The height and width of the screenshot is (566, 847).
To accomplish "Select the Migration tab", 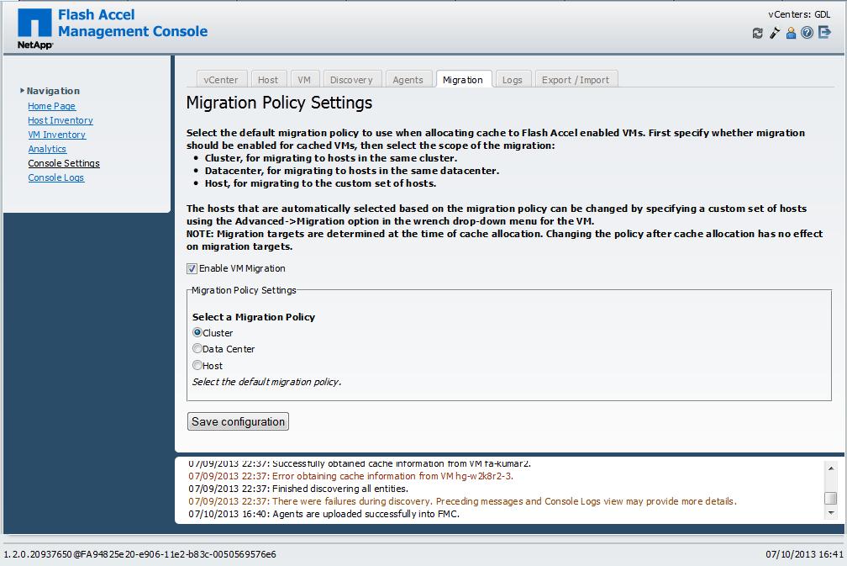I will click(x=464, y=79).
